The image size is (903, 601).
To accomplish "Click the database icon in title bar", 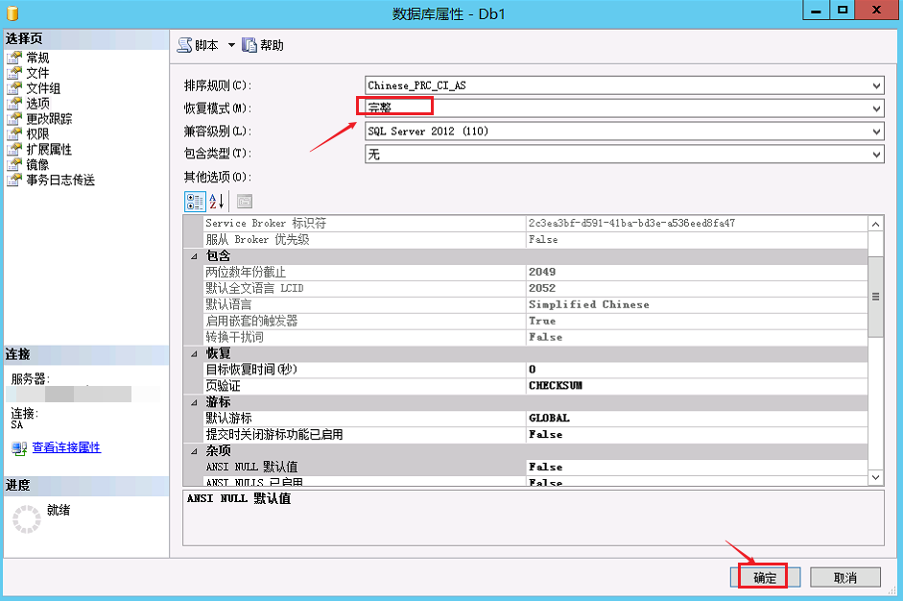I will point(12,12).
